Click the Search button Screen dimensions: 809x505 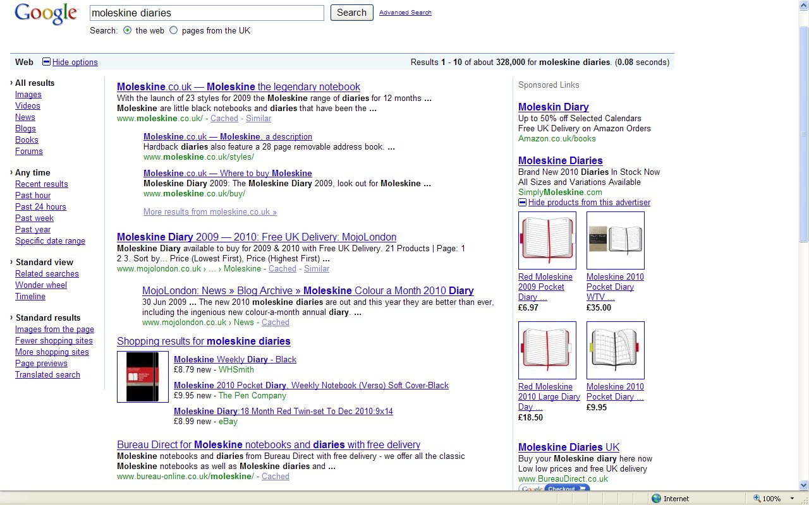[351, 13]
